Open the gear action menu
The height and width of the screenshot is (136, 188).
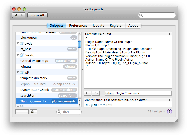tap(34, 112)
